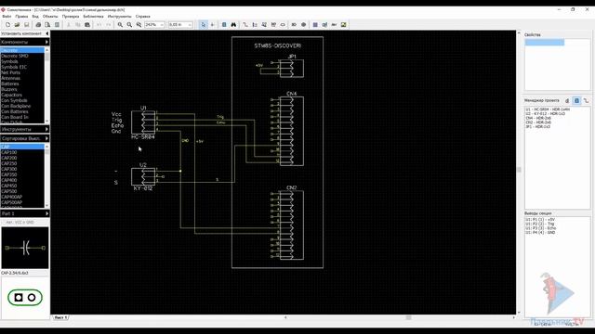Open the Справка menu
The height and width of the screenshot is (334, 595).
click(x=142, y=17)
